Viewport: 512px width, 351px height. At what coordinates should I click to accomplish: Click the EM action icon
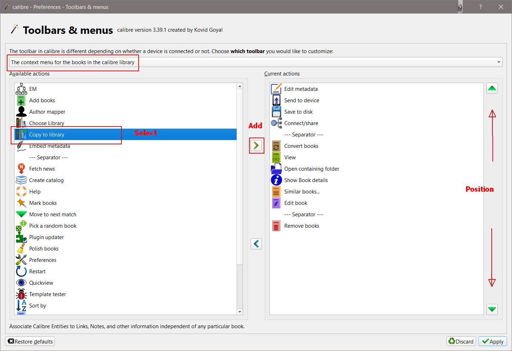coord(21,89)
